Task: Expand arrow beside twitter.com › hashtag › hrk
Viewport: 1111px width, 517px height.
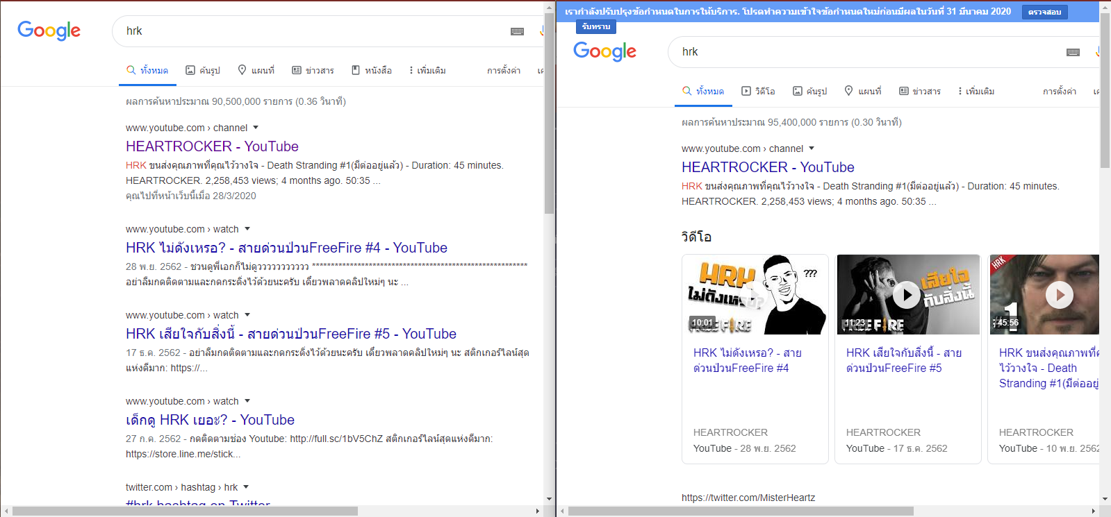Action: [246, 487]
